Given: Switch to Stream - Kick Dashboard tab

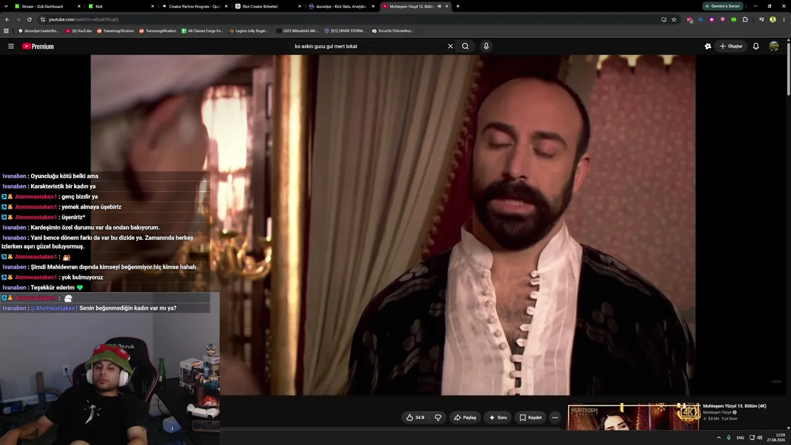Looking at the screenshot, I should (47, 6).
